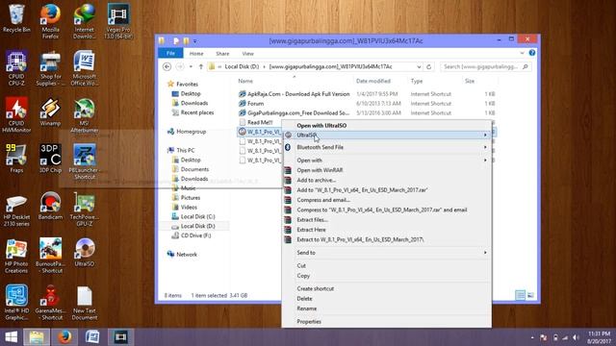
Task: Open PBLauncher shortcut on desktop
Action: pyautogui.click(x=84, y=161)
